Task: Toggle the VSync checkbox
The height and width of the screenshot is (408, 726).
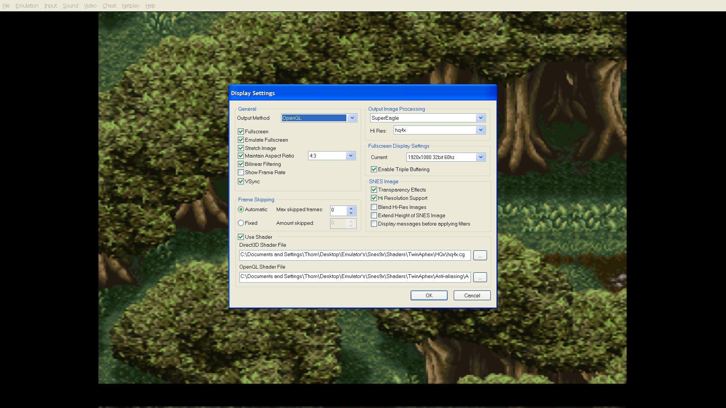Action: point(241,181)
